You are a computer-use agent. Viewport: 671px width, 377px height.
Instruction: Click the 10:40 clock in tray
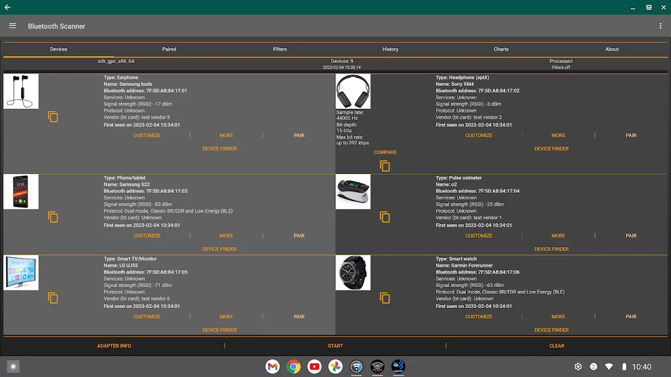click(x=642, y=367)
